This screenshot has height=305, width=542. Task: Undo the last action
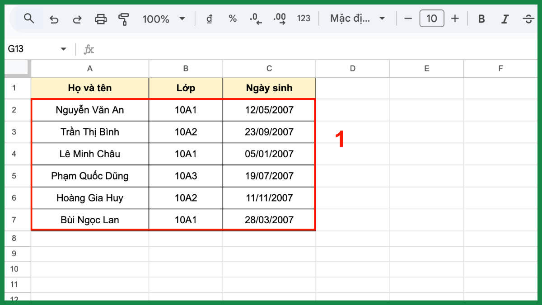(x=54, y=19)
